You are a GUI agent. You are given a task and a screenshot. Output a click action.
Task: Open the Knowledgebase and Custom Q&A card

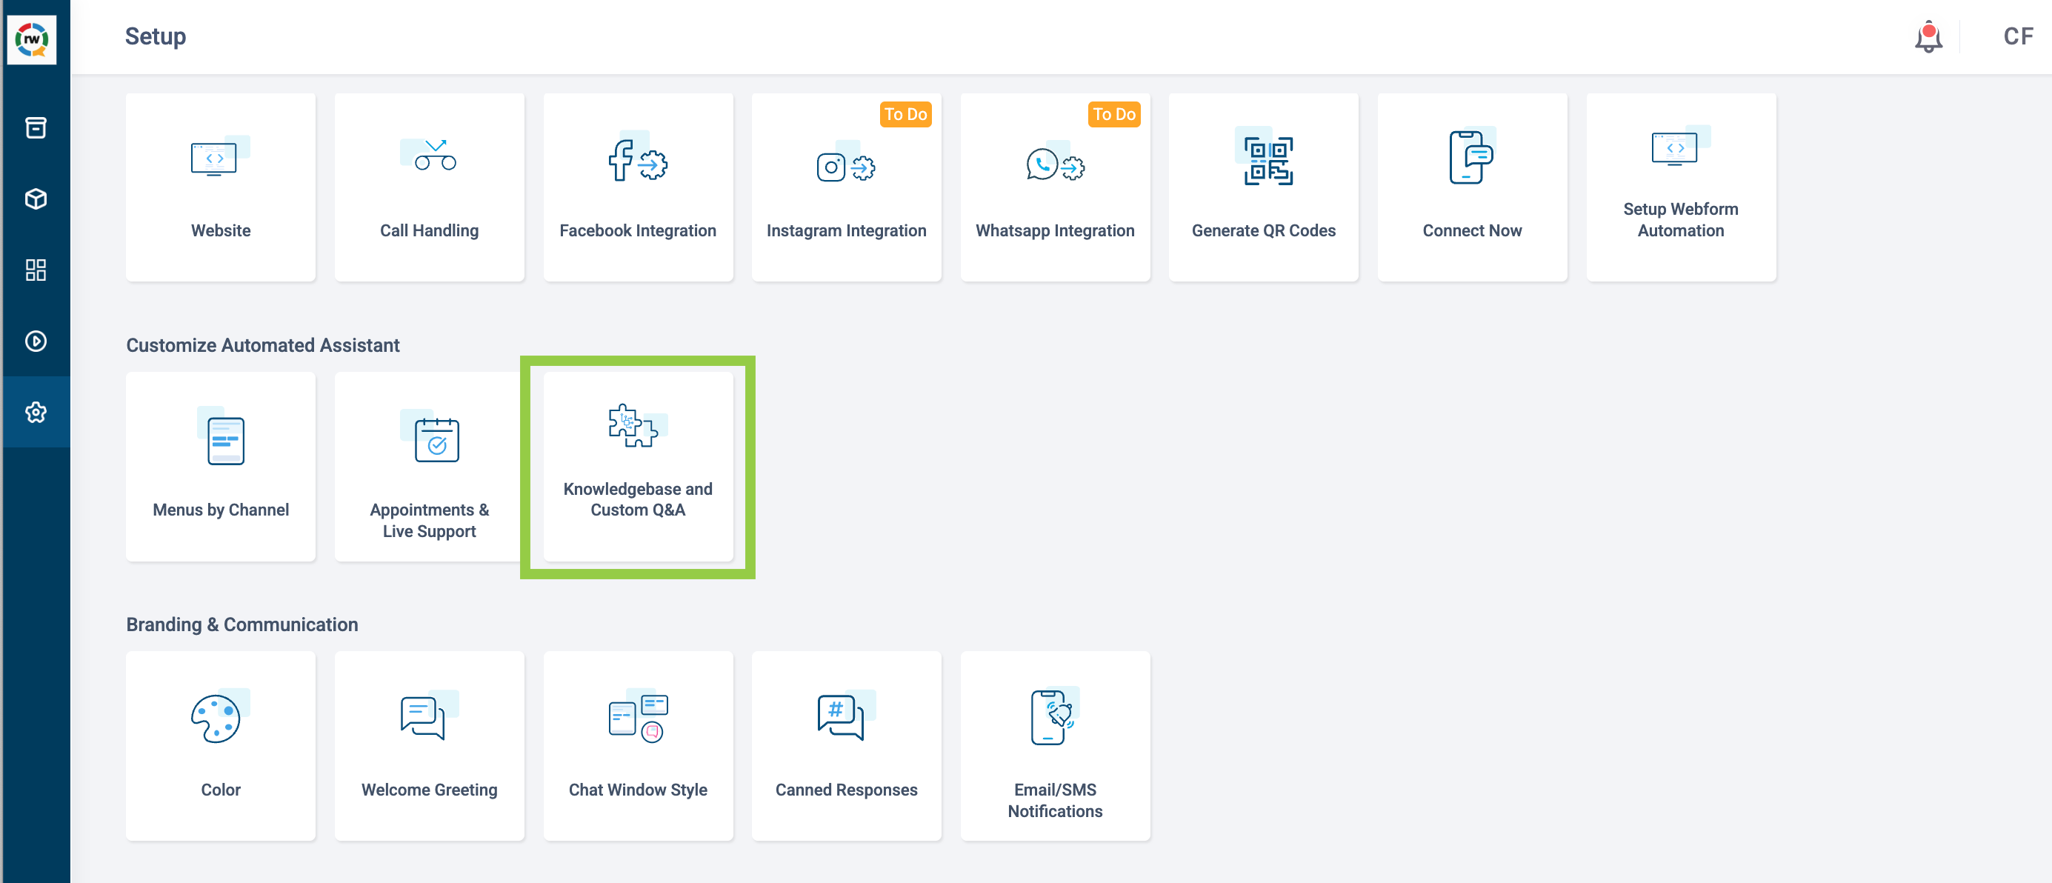tap(637, 467)
